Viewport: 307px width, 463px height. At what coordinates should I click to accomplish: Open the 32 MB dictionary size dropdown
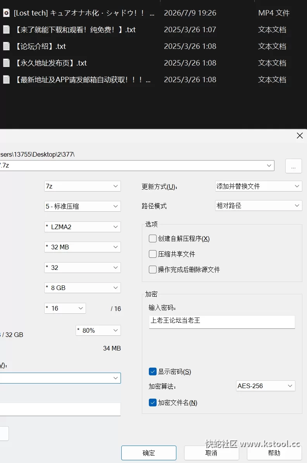(x=83, y=247)
